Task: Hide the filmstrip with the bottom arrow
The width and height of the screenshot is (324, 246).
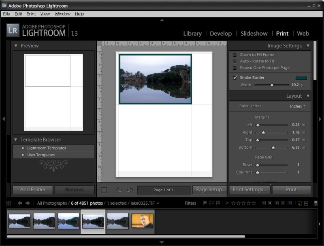Action: click(162, 242)
